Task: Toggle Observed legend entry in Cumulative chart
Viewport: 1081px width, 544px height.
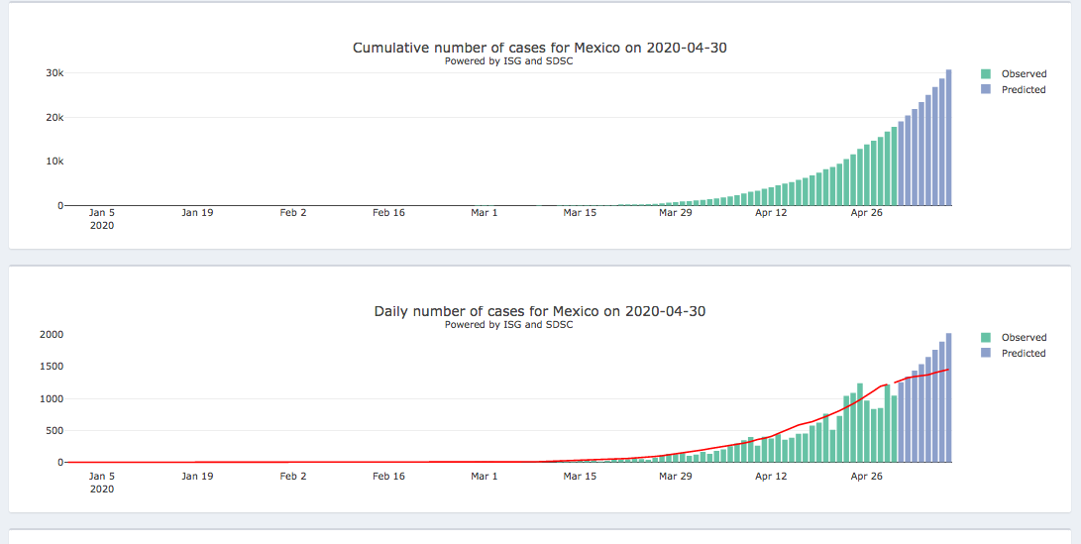Action: click(x=1023, y=74)
